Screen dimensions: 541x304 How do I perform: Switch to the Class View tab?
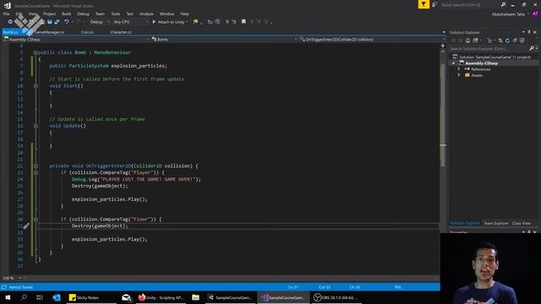(x=522, y=223)
